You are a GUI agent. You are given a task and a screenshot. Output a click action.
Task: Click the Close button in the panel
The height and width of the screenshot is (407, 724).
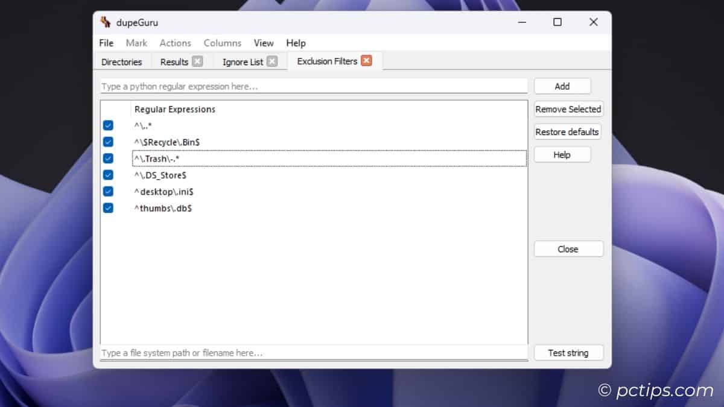click(x=568, y=249)
